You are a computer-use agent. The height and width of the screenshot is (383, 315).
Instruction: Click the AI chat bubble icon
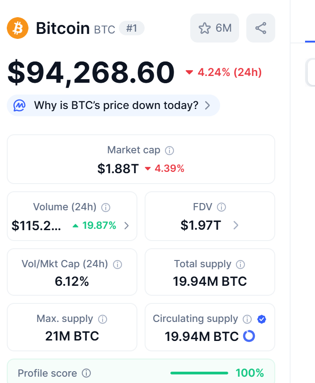click(x=19, y=105)
